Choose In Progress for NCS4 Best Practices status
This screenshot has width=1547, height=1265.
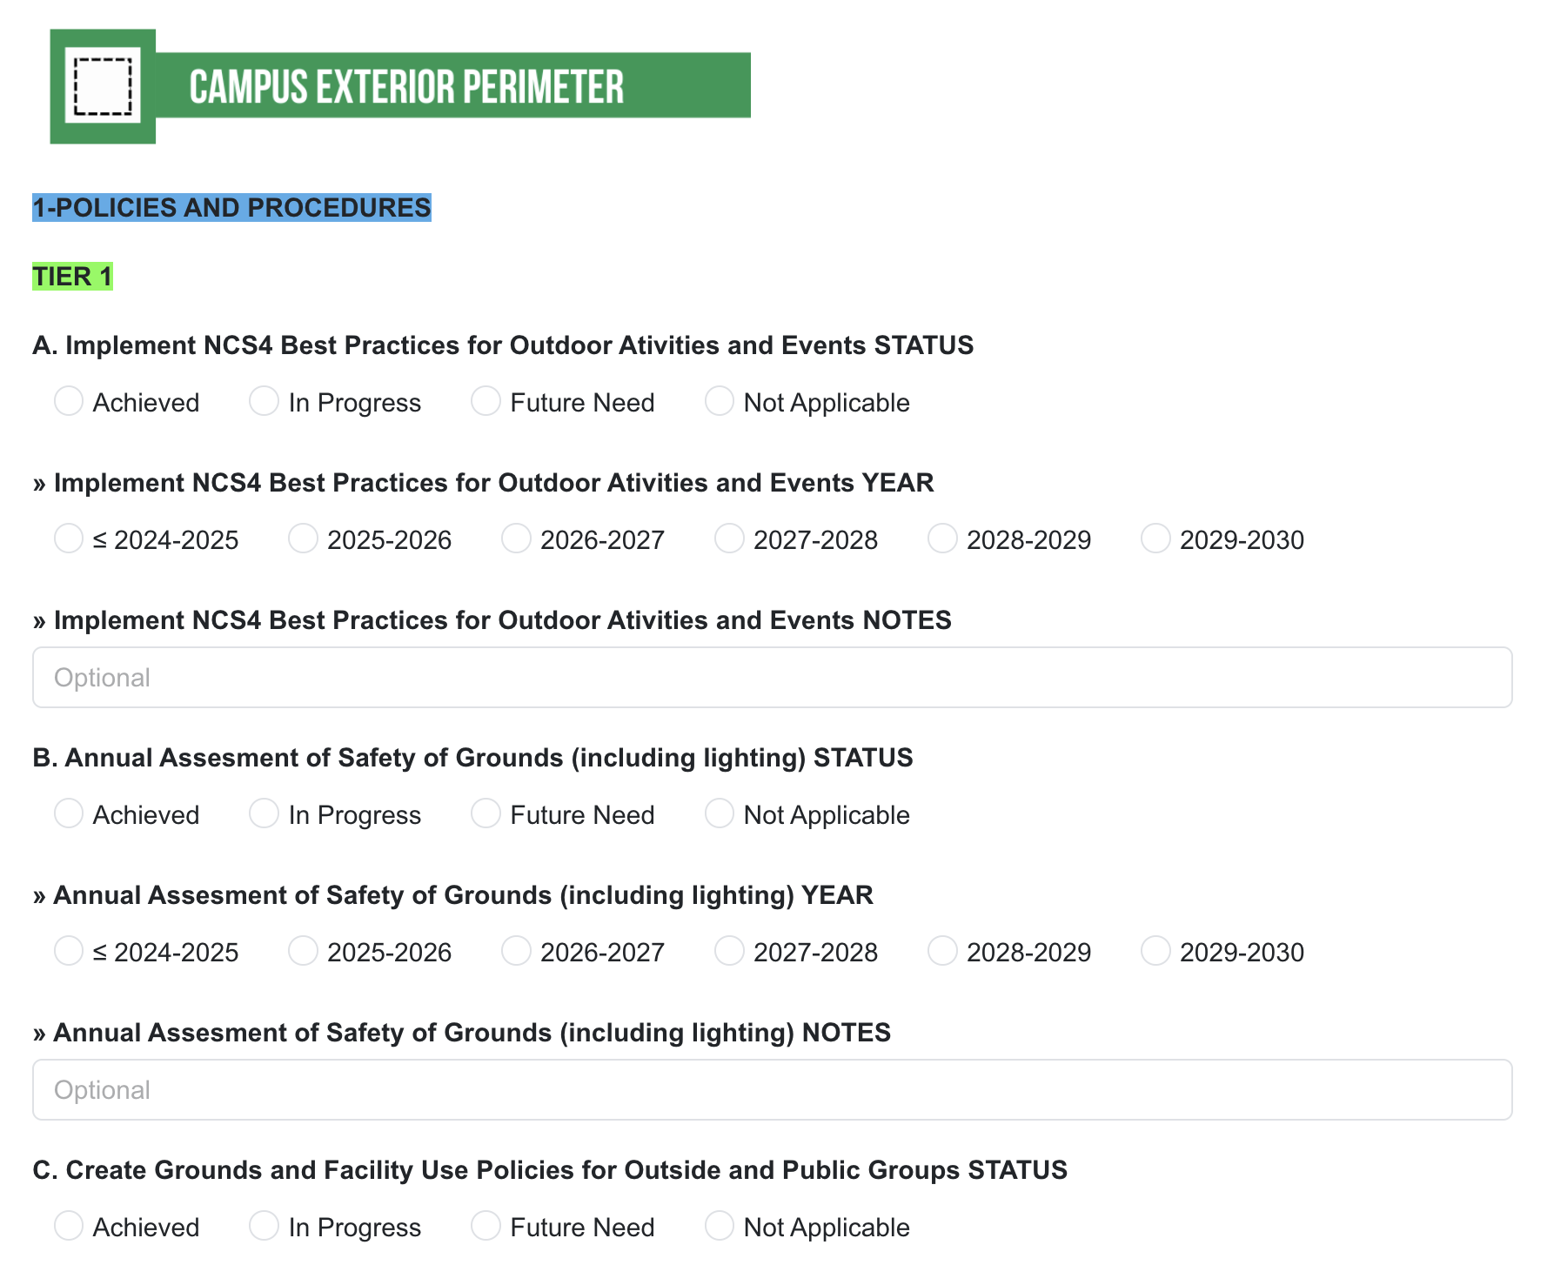point(264,401)
